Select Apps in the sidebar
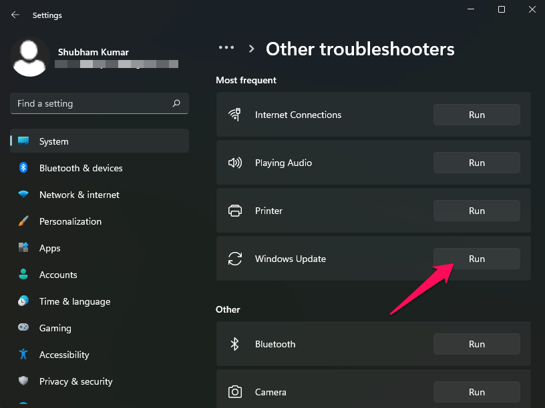 [x=50, y=248]
